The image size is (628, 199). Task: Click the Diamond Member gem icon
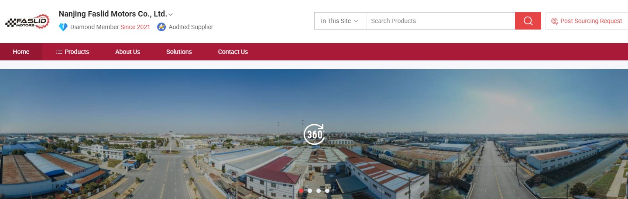pos(63,27)
